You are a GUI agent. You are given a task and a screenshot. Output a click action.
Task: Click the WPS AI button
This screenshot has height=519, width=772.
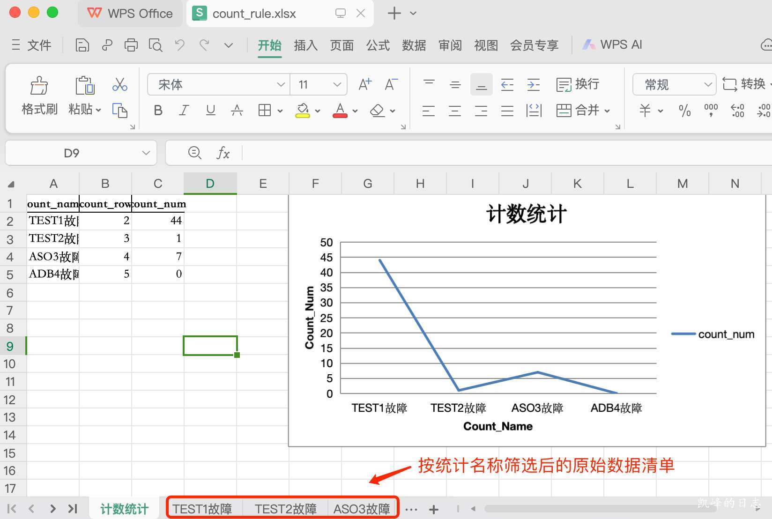612,45
